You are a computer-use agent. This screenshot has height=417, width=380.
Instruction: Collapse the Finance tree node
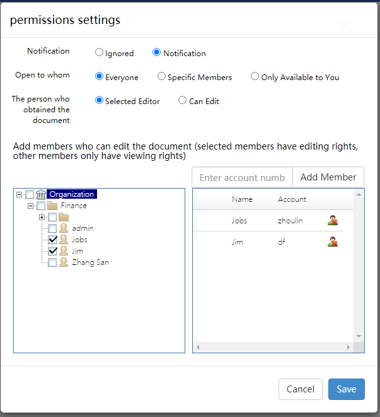[x=31, y=206]
